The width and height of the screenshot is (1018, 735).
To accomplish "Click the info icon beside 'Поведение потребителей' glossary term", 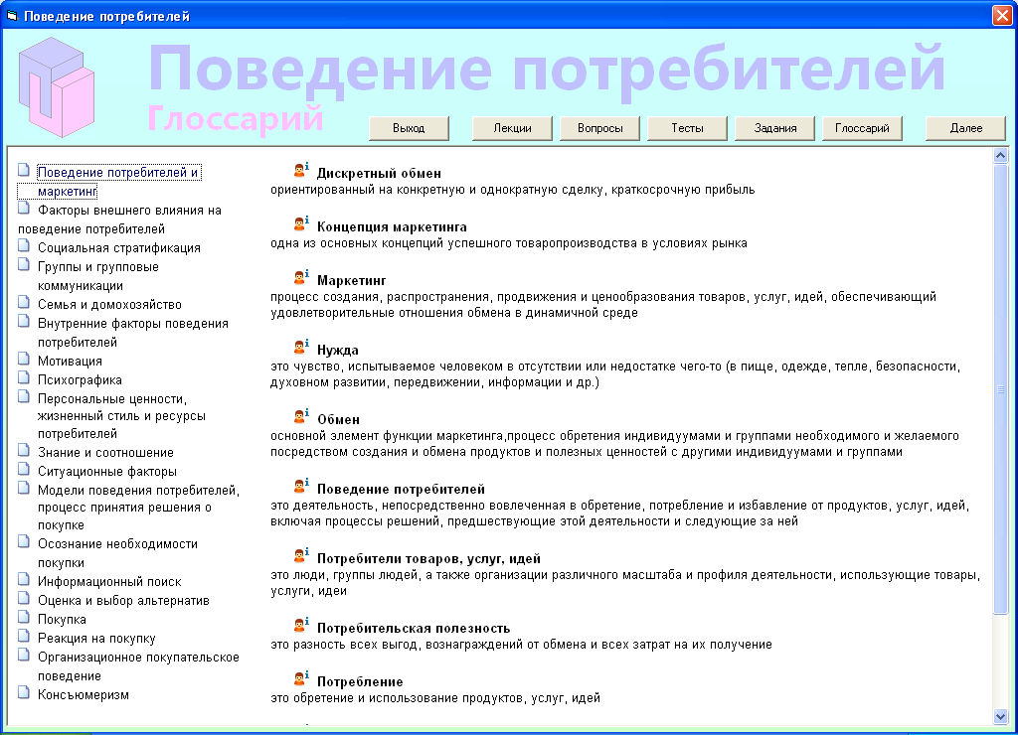I will pos(300,486).
